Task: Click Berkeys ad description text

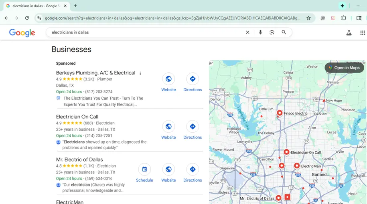Action: [x=103, y=101]
